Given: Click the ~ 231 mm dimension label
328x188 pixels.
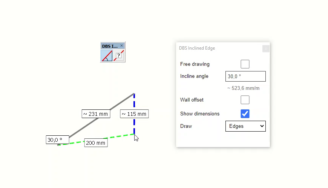Looking at the screenshot, I should 96,114.
